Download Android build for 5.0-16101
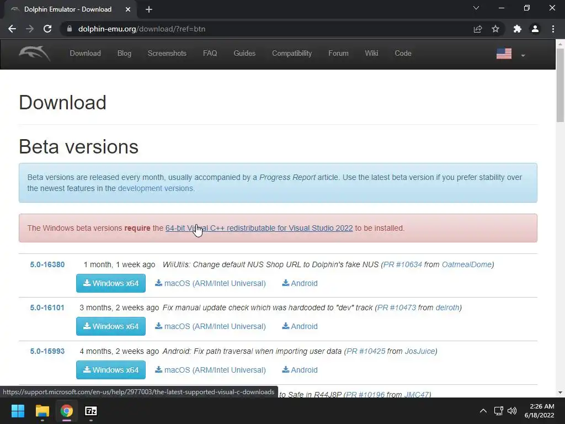Image resolution: width=565 pixels, height=424 pixels. coord(300,326)
